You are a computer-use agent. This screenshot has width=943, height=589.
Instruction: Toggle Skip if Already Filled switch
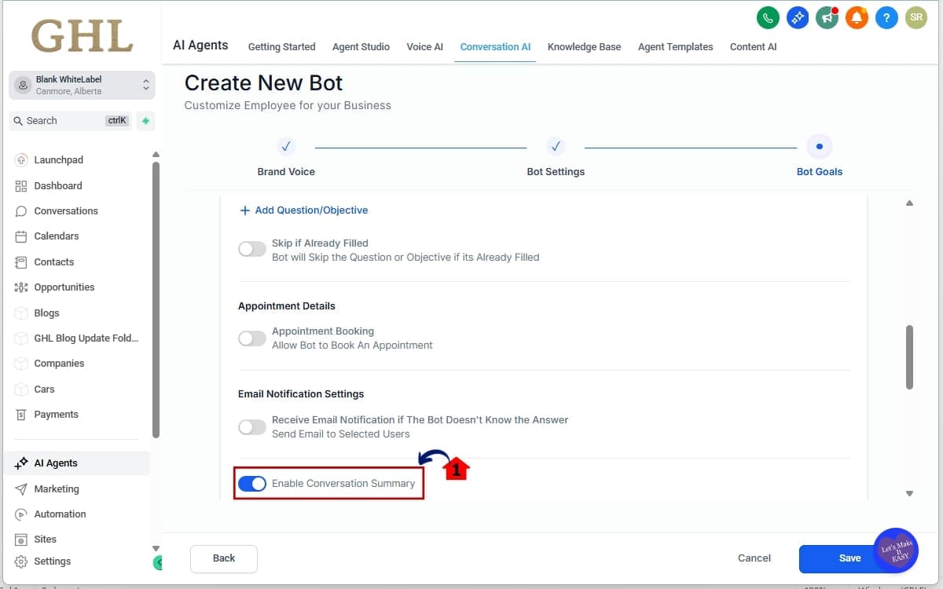[x=252, y=250]
